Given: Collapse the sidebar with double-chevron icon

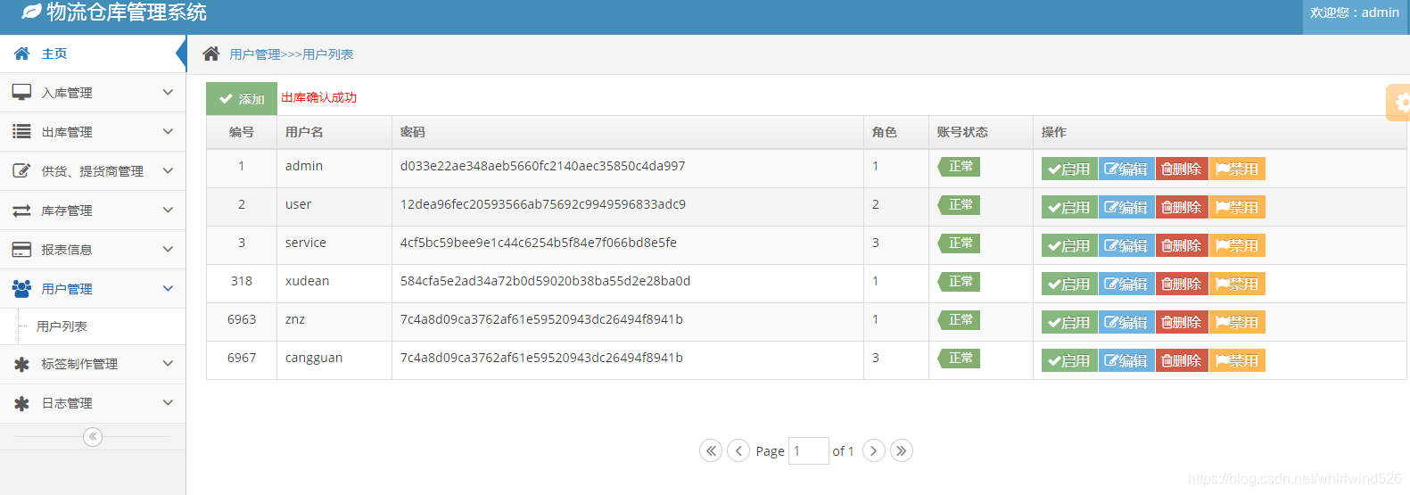Looking at the screenshot, I should (x=93, y=436).
